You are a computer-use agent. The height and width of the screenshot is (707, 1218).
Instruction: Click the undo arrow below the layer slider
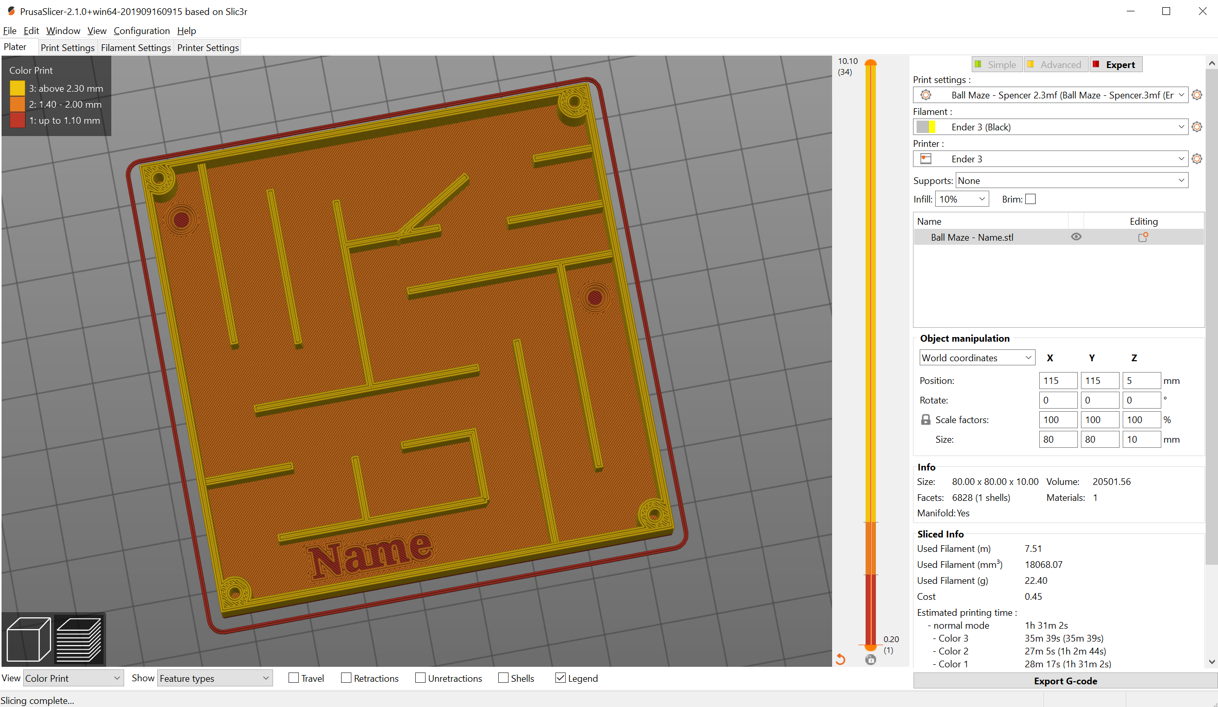tap(840, 659)
